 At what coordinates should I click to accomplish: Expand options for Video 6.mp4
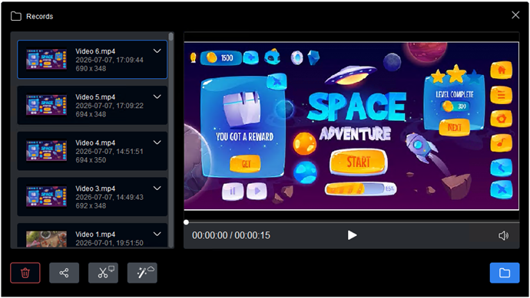[x=157, y=51]
